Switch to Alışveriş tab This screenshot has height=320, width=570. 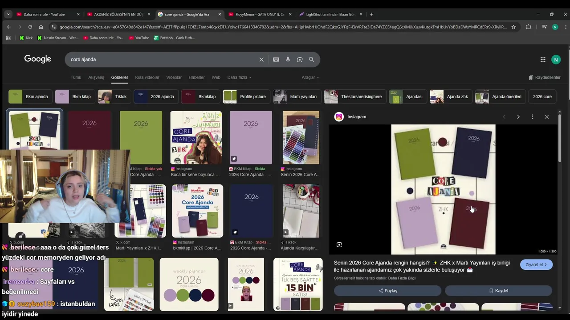click(96, 77)
